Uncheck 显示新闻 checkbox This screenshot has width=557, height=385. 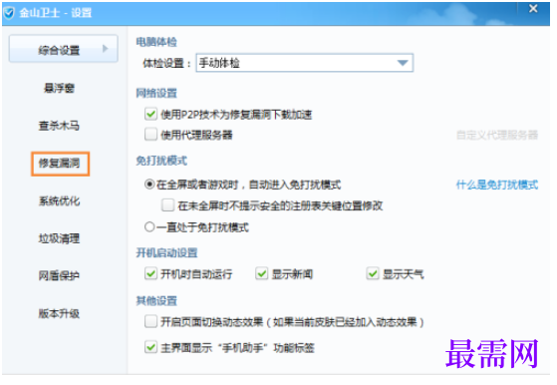262,273
